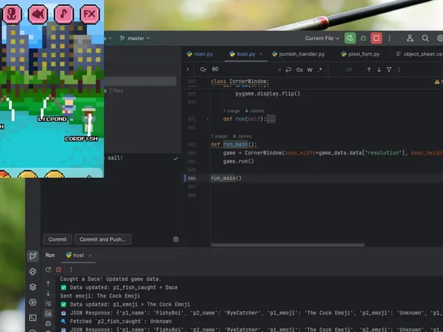Clear the search field text

[x=280, y=70]
